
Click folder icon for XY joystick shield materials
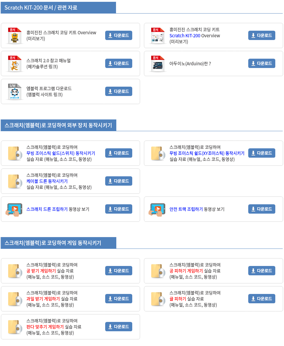click(x=158, y=153)
